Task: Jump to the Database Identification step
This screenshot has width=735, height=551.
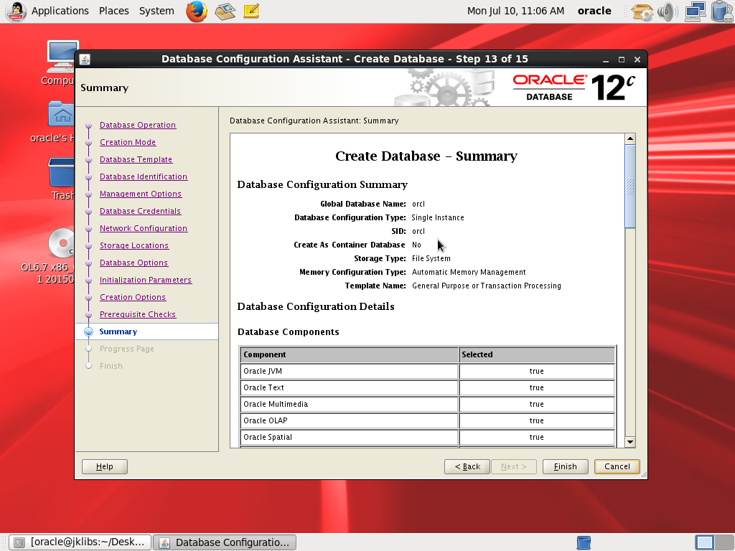Action: [144, 176]
